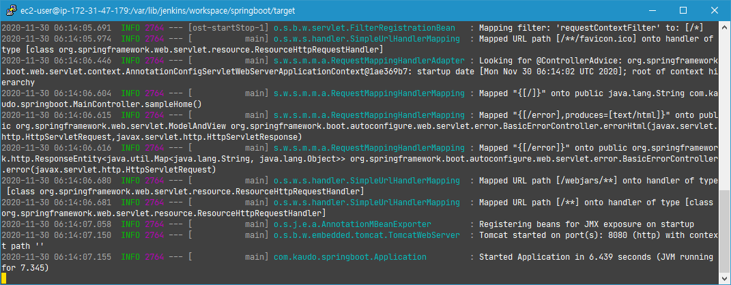Click o.s.j.e.a.AnnotationMBeanExporter logger name
Image resolution: width=731 pixels, height=285 pixels.
pyautogui.click(x=352, y=224)
